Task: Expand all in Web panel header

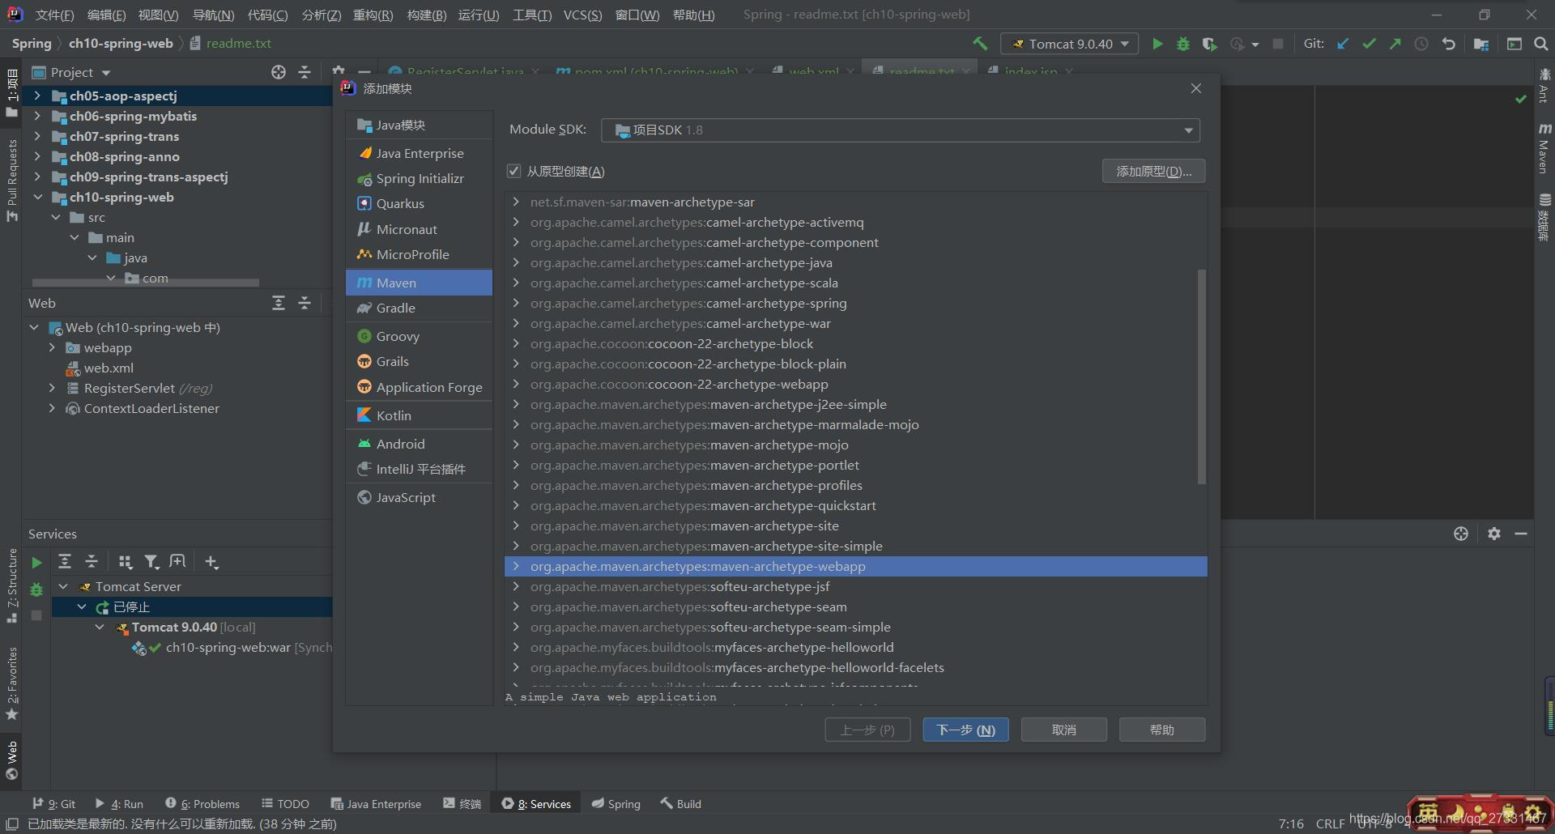Action: tap(279, 303)
